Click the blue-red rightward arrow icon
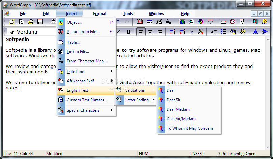This screenshot has width=273, height=159. coord(265,32)
